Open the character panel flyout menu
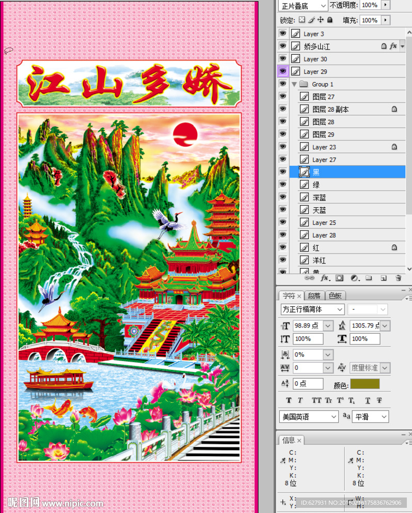This screenshot has height=513, width=412. pos(408,298)
